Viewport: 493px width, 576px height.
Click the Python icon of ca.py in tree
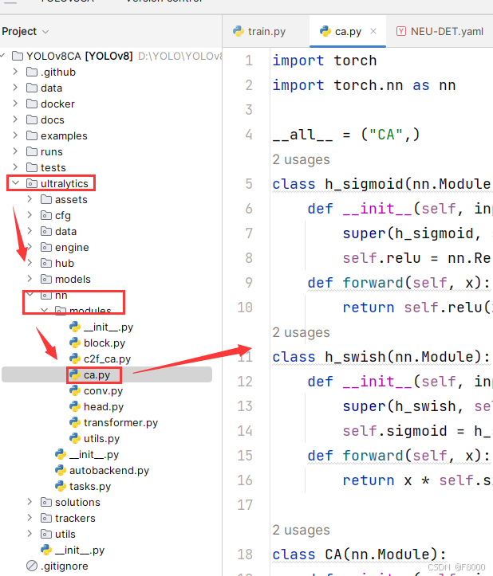pos(75,374)
